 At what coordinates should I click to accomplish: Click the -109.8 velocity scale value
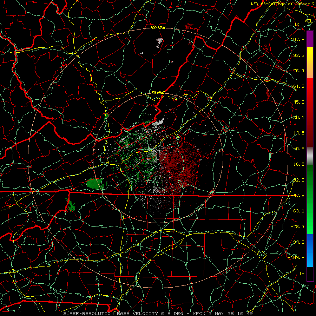click(x=296, y=258)
